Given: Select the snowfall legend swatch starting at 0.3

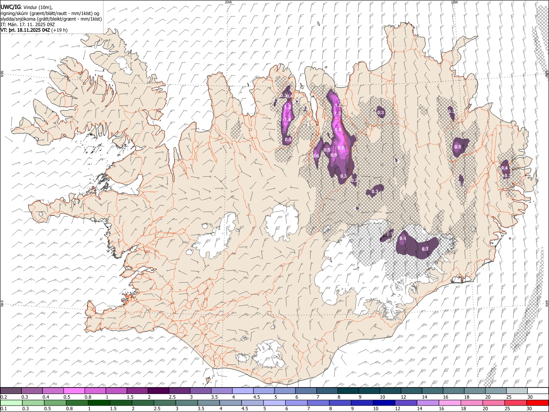Looking at the screenshot, I should click(x=32, y=391).
